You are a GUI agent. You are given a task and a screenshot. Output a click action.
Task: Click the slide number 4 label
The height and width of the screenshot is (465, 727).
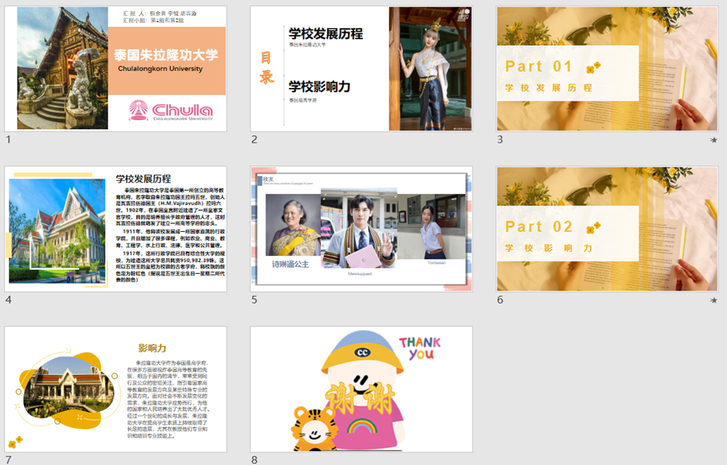(x=8, y=299)
